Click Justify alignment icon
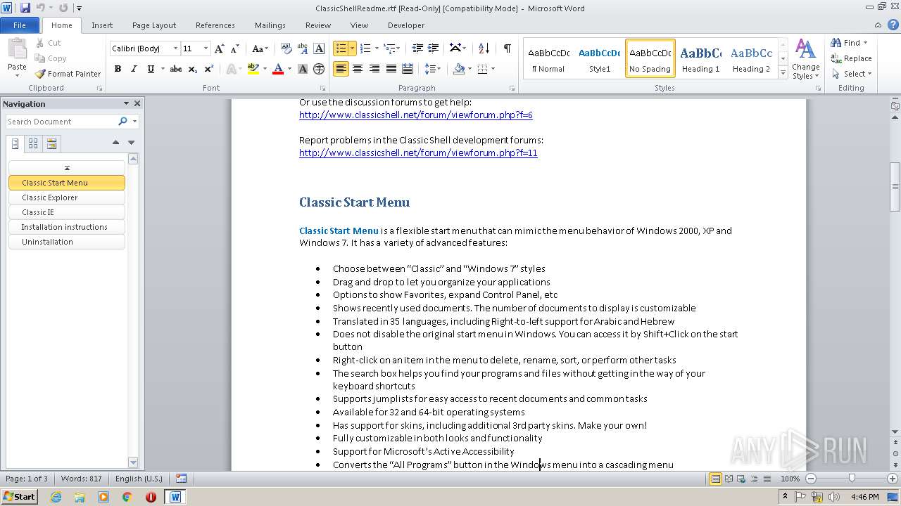901x506 pixels. [x=391, y=69]
